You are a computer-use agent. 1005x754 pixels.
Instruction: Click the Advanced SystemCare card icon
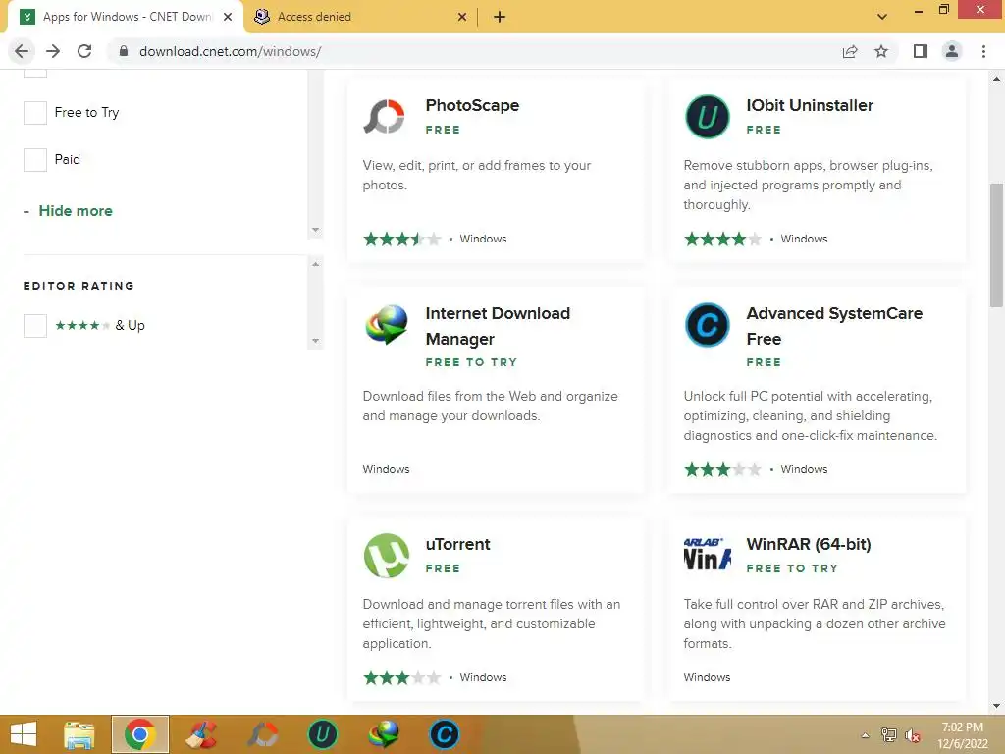(x=707, y=325)
